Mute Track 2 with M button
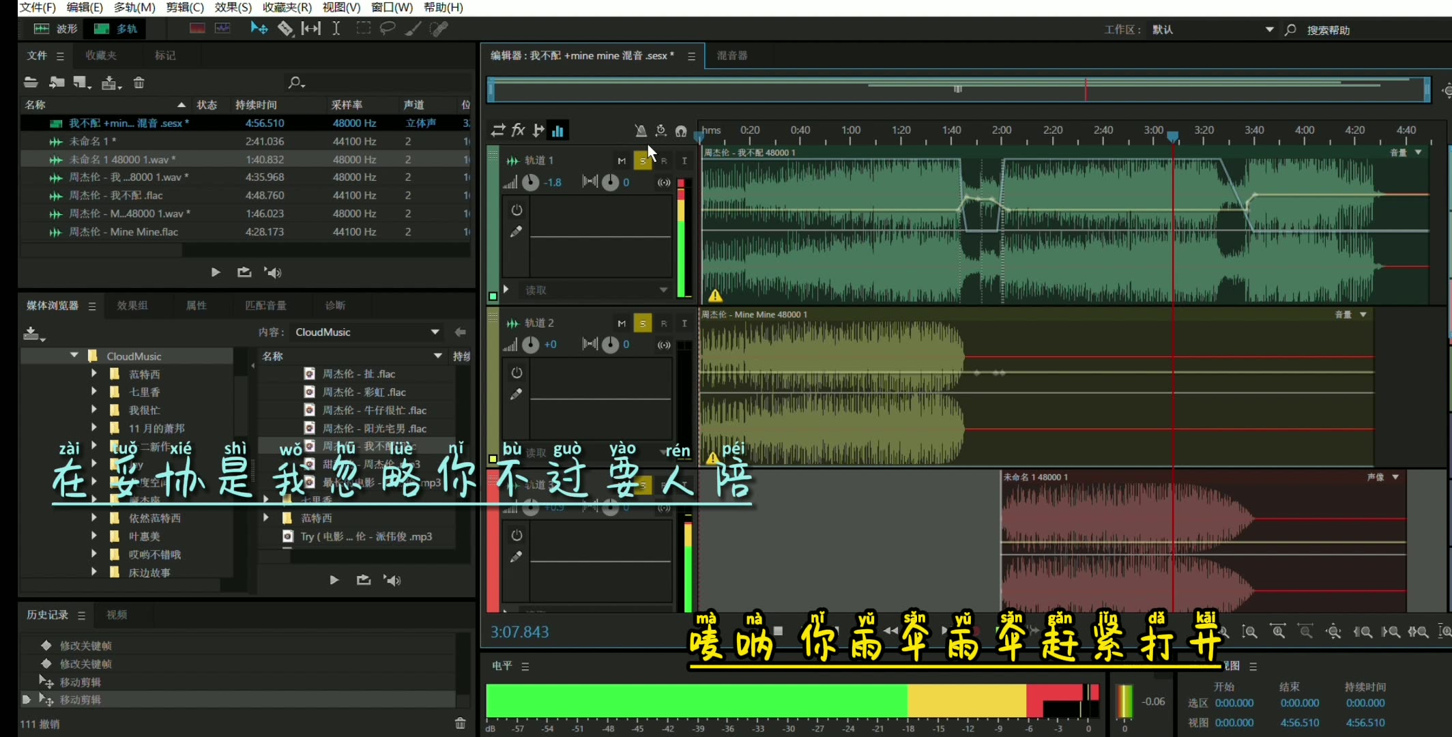This screenshot has width=1452, height=737. (622, 323)
